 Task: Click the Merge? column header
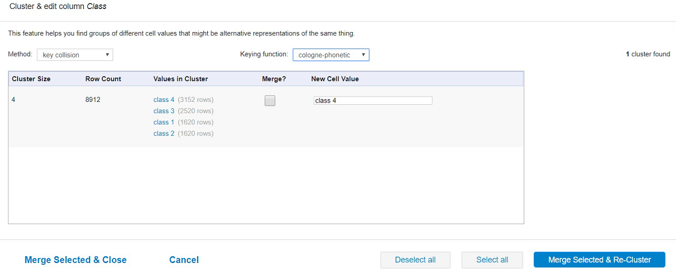[x=274, y=79]
